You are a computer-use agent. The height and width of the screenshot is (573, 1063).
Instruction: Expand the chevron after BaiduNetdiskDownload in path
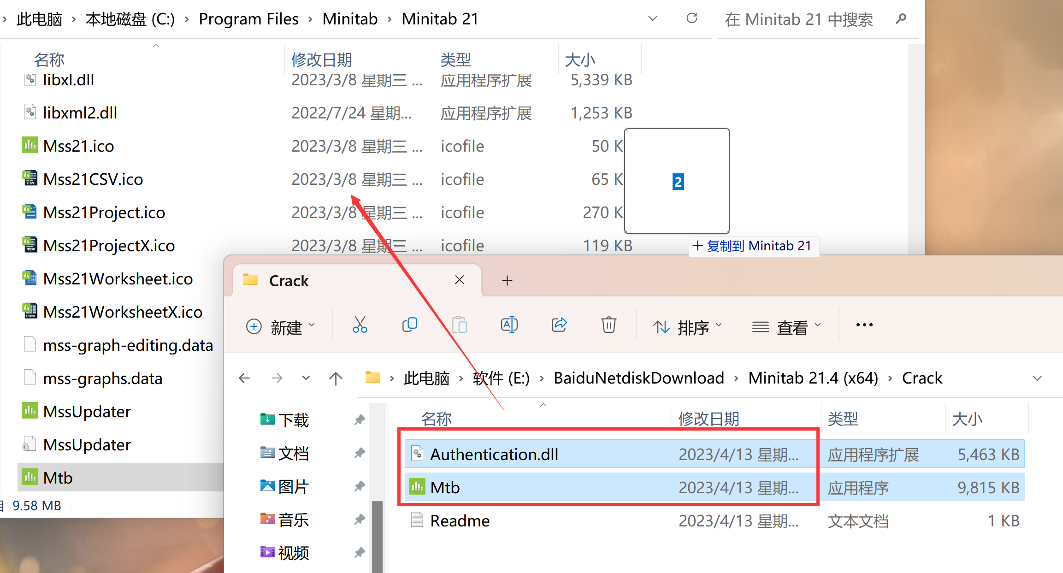(736, 378)
